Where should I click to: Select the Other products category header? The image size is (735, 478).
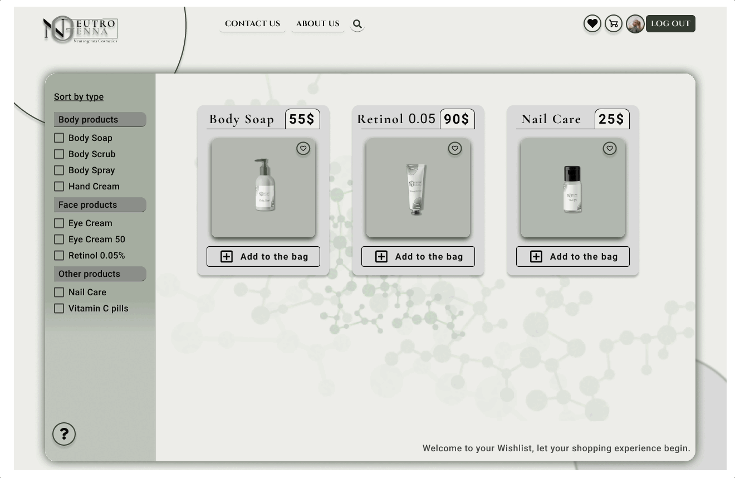(100, 274)
